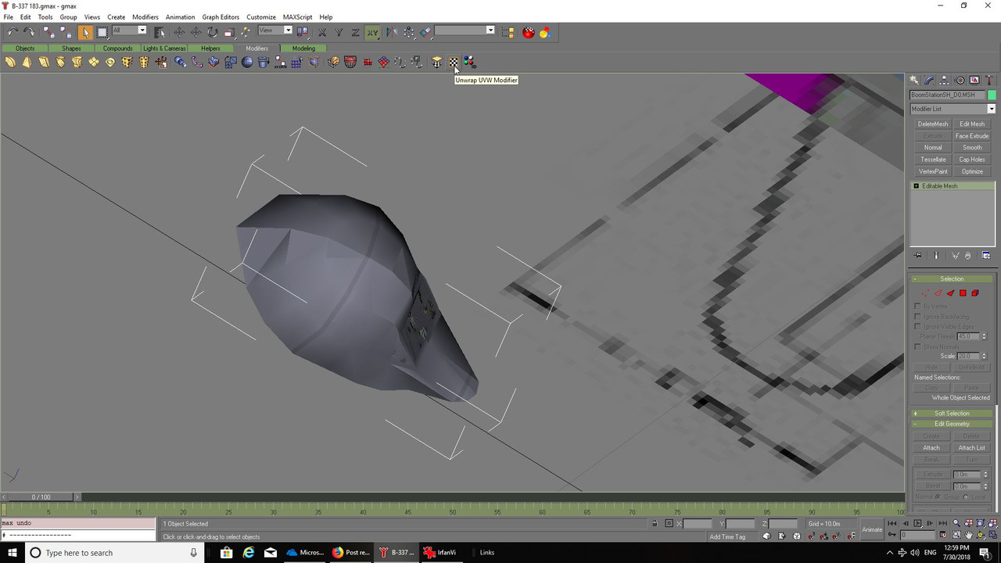The image size is (1001, 563).
Task: Open the gmax Material Editor icon
Action: [x=528, y=32]
